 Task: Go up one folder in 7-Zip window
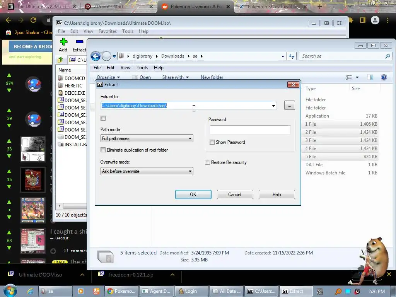tap(60, 60)
